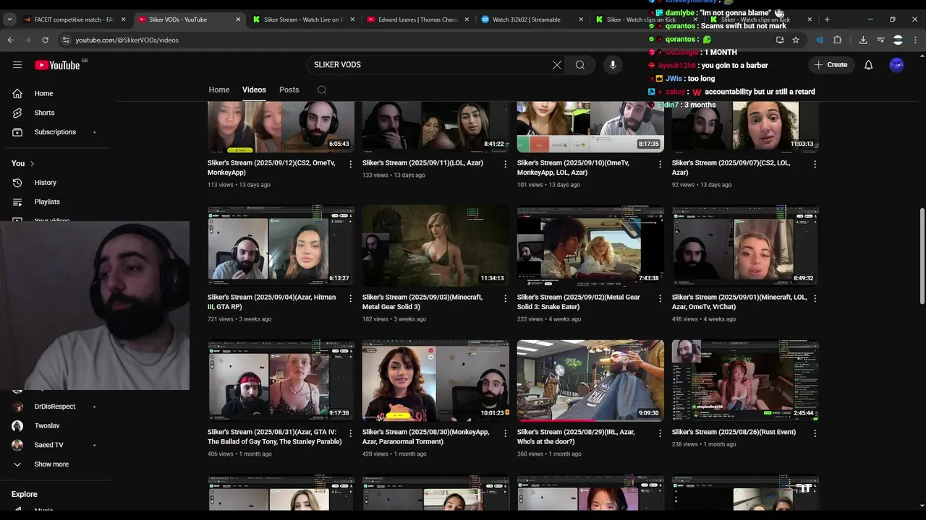This screenshot has width=926, height=520.
Task: View site information icon in address bar
Action: click(x=66, y=40)
